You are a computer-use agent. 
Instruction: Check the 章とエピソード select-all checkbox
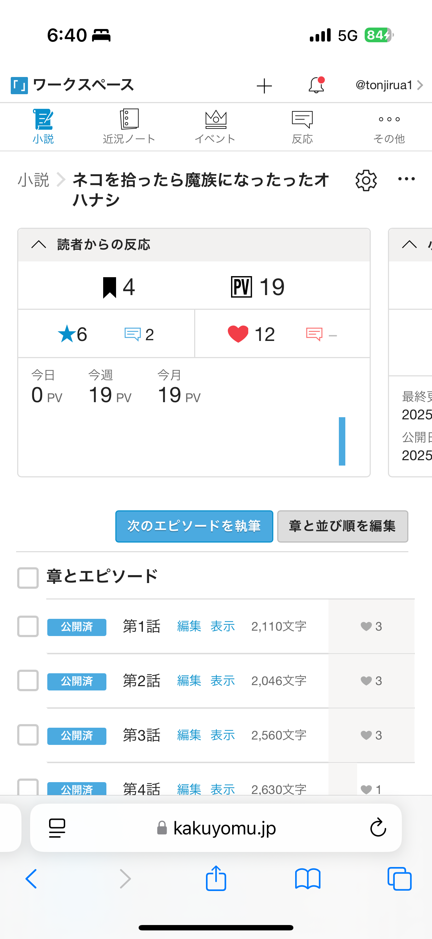(x=28, y=578)
